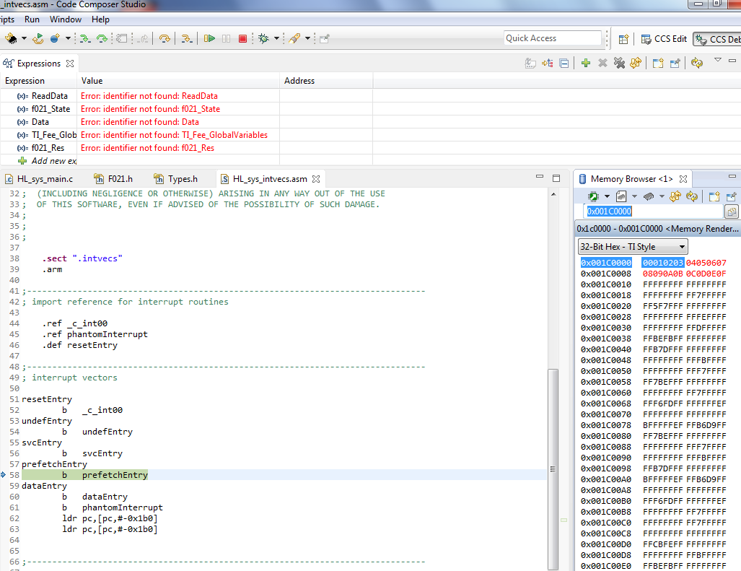
Task: Click the Open Perspective icon
Action: (624, 39)
